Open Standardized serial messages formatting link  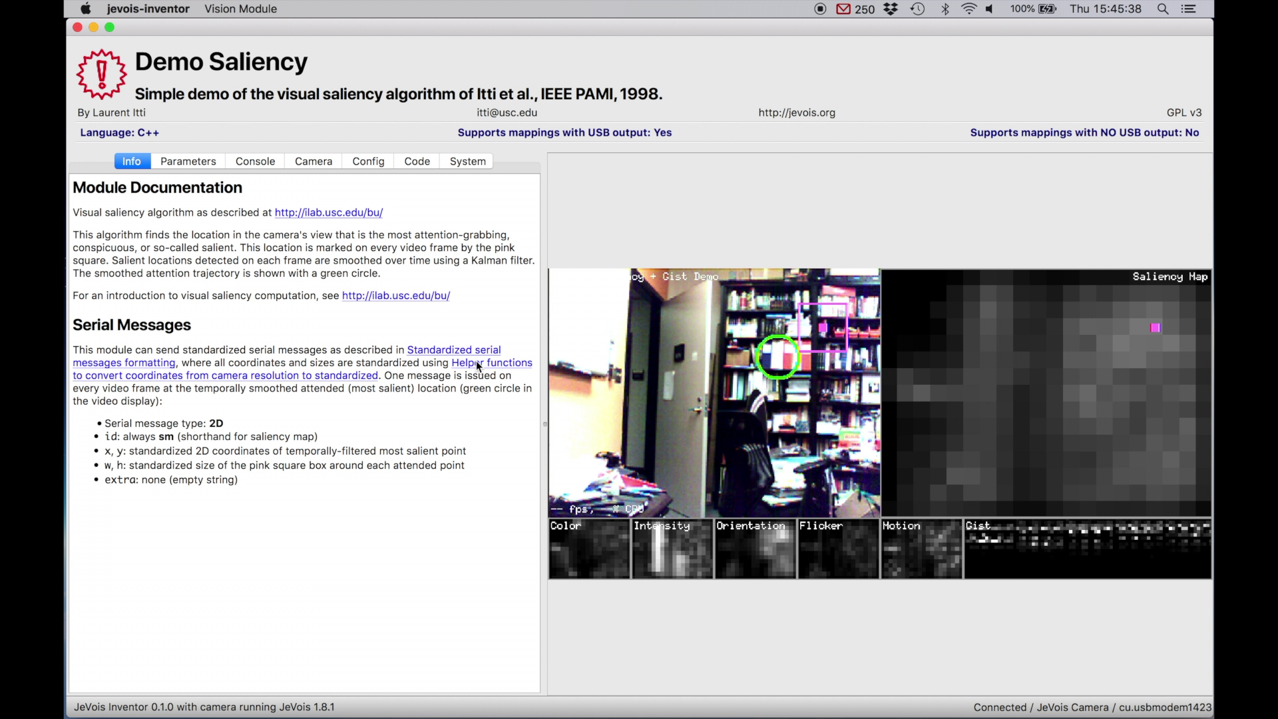click(x=453, y=350)
